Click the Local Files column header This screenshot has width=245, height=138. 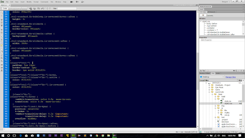click(x=219, y=80)
